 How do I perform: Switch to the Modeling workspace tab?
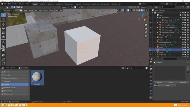[42, 4]
